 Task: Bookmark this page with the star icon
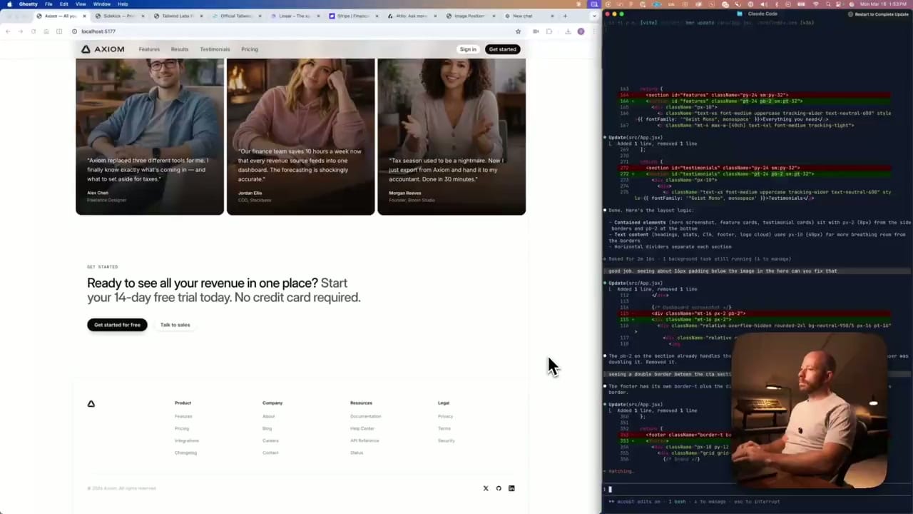point(518,31)
